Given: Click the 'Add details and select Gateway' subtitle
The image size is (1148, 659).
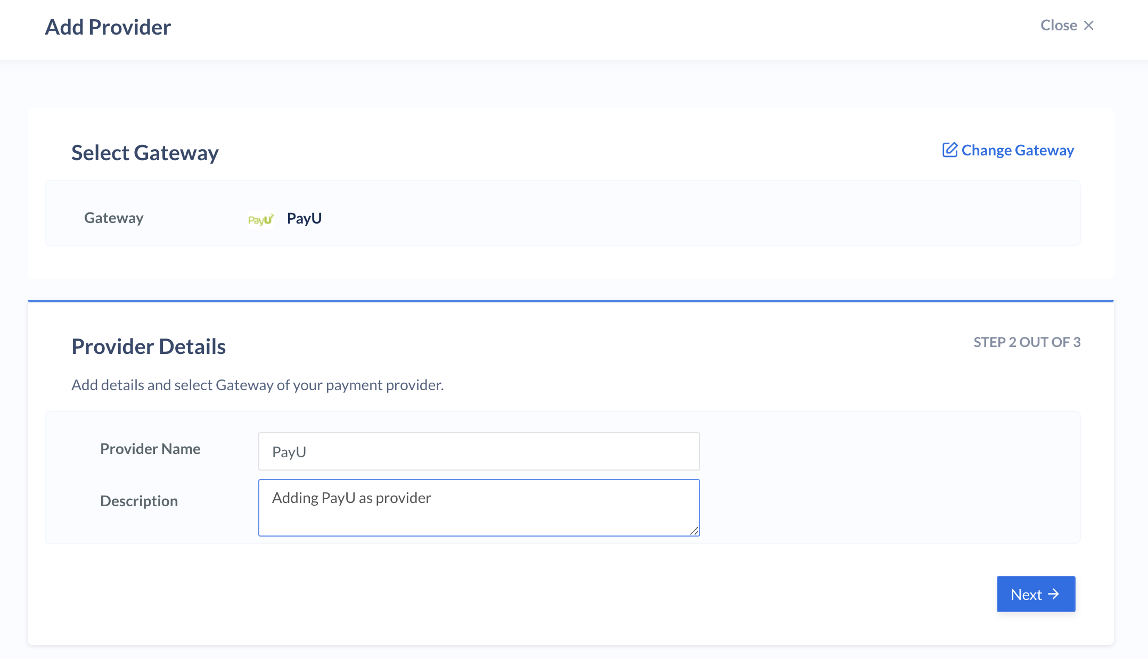Looking at the screenshot, I should [258, 385].
